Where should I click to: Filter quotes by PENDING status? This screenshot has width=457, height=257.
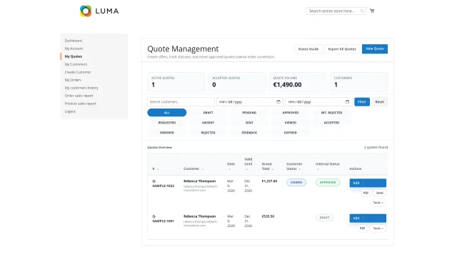(249, 113)
